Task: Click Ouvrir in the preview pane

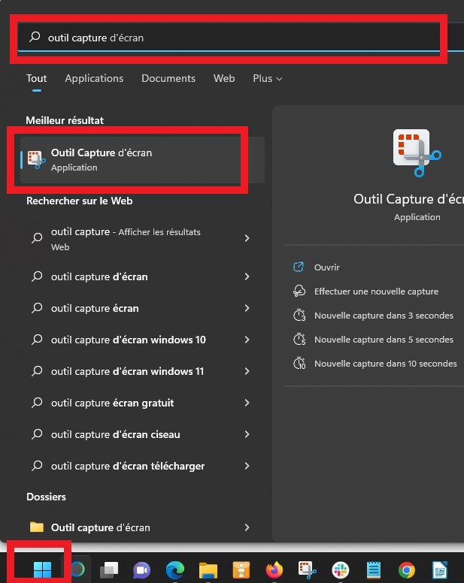Action: (327, 267)
